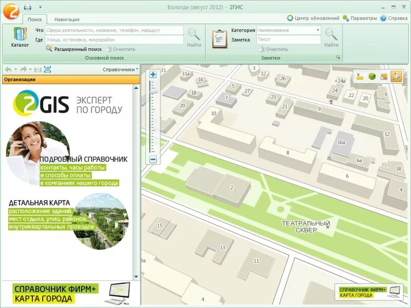The height and width of the screenshot is (308, 411).
Task: Click the Что search input field
Action: [x=114, y=30]
